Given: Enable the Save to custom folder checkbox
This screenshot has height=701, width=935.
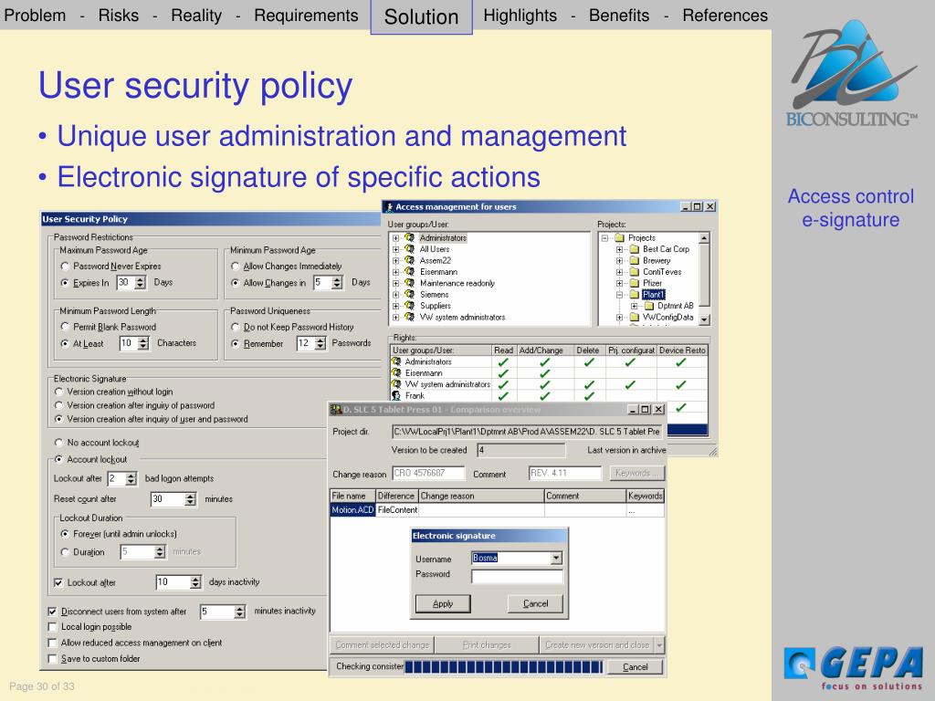Looking at the screenshot, I should 52,659.
